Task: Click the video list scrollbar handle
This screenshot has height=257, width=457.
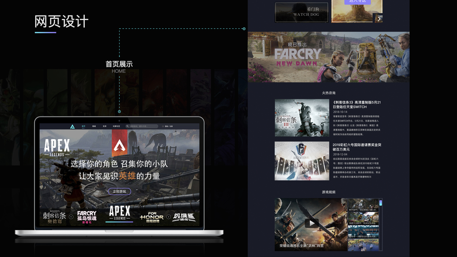Action: (381, 203)
